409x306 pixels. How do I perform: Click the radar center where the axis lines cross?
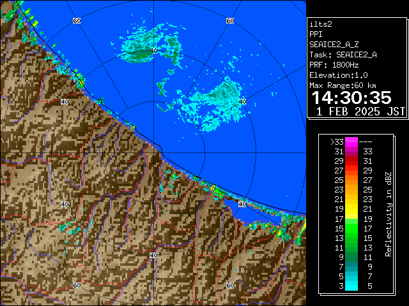153,153
